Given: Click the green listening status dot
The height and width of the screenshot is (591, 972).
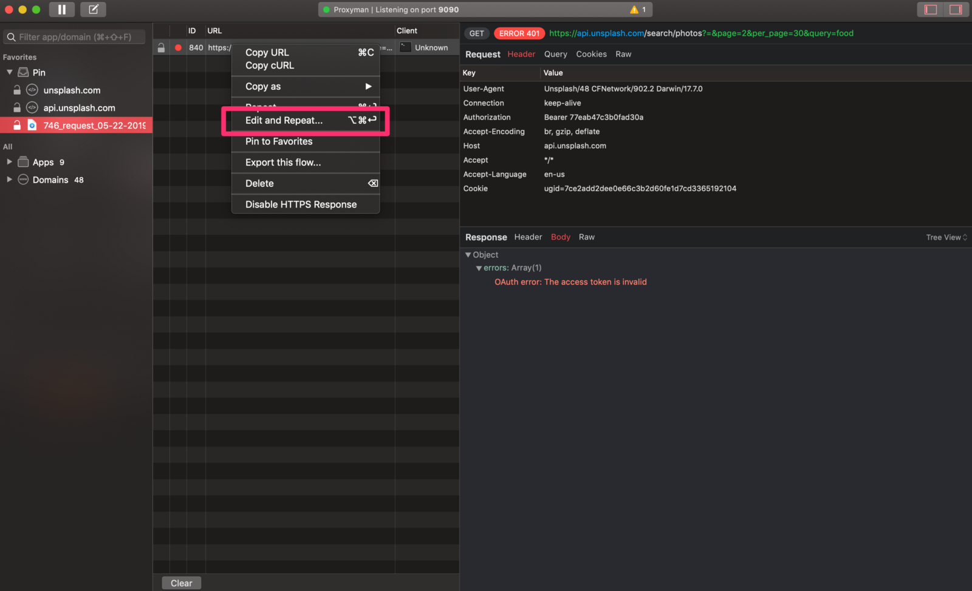Looking at the screenshot, I should tap(326, 10).
